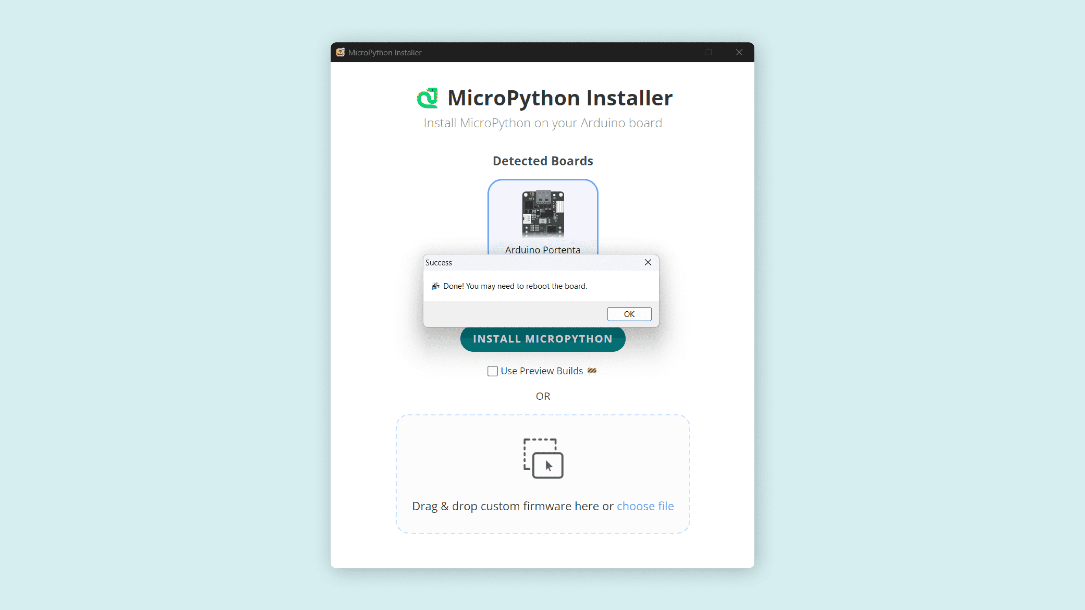Viewport: 1085px width, 610px height.
Task: Enable the Use Preview Builds checkbox
Action: 492,371
